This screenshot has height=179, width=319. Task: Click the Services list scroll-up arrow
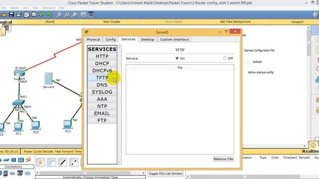pyautogui.click(x=120, y=48)
